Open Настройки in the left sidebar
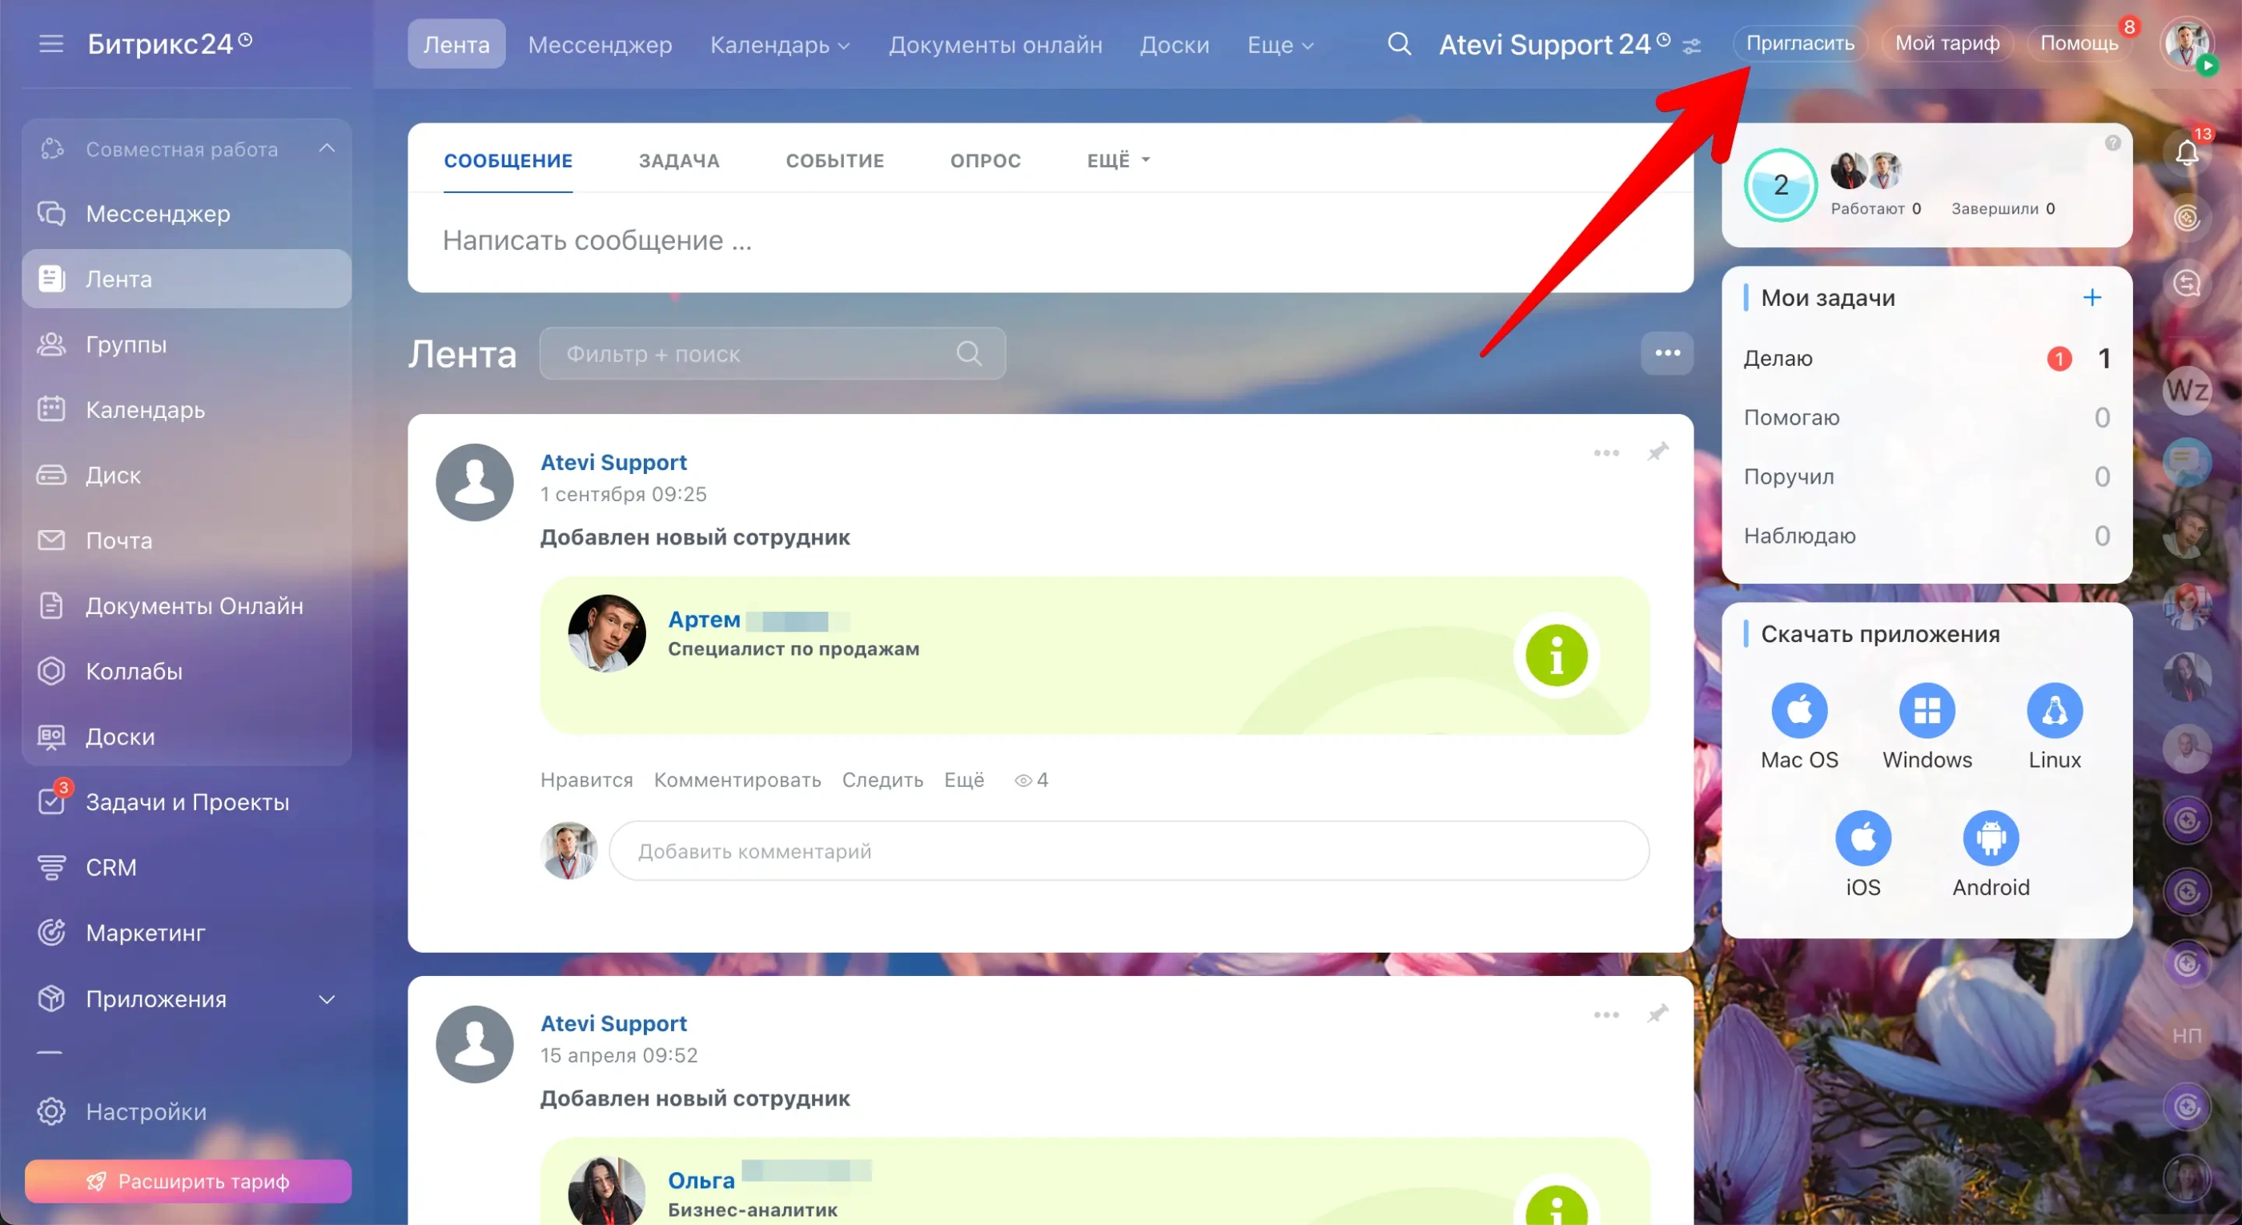The width and height of the screenshot is (2242, 1225). coord(187,1112)
